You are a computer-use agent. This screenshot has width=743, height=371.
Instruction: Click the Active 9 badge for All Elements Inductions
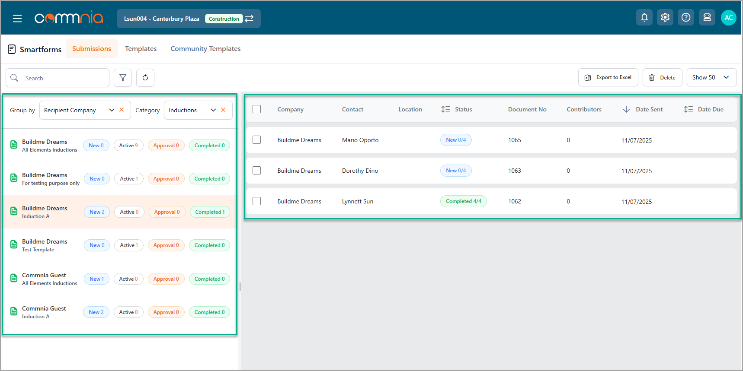(128, 146)
